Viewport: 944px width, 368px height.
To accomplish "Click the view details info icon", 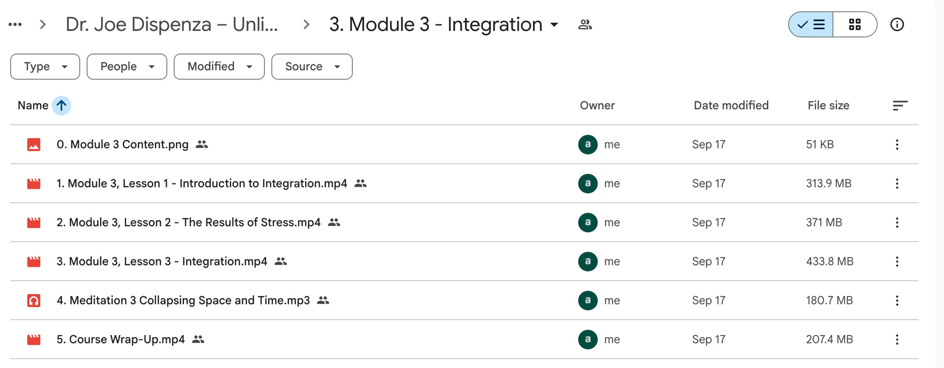I will coord(897,25).
